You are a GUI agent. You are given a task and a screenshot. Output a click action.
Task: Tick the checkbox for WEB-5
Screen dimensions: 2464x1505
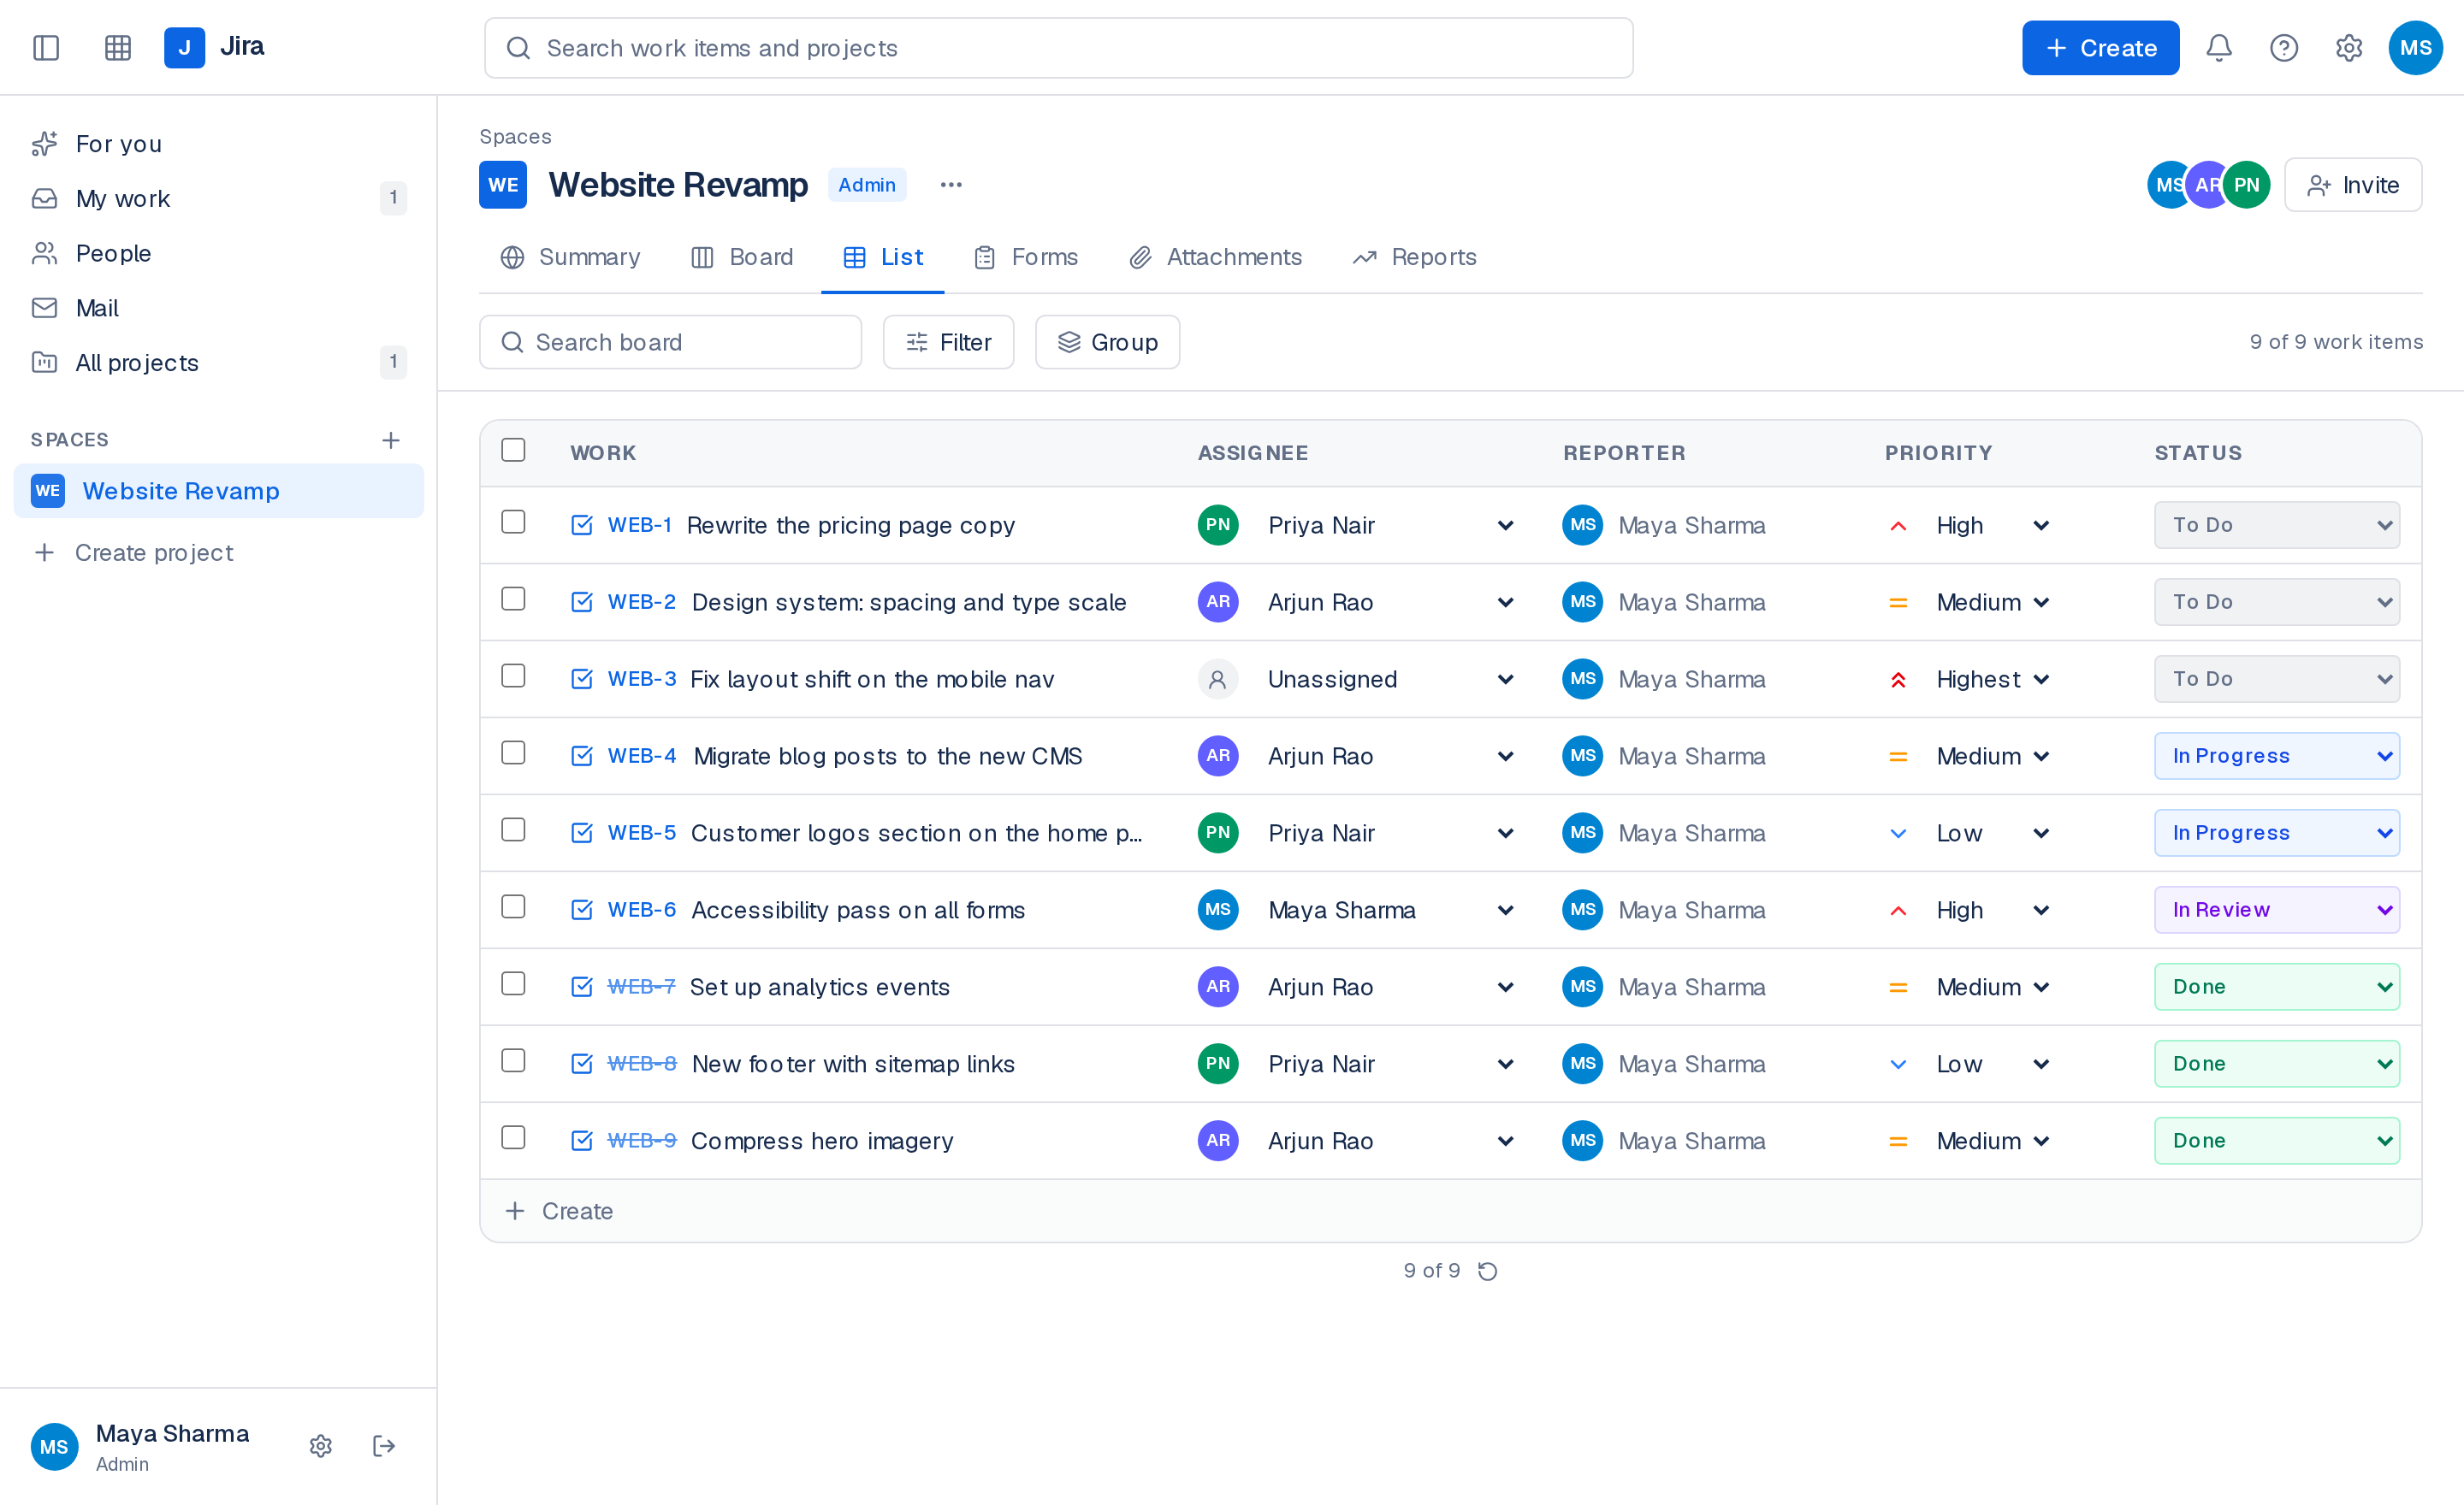[x=513, y=830]
